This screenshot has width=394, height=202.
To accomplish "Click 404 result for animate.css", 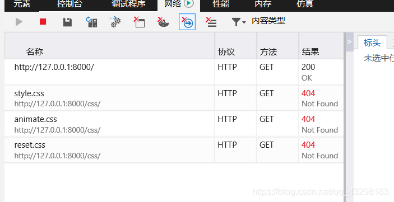I will [321, 124].
